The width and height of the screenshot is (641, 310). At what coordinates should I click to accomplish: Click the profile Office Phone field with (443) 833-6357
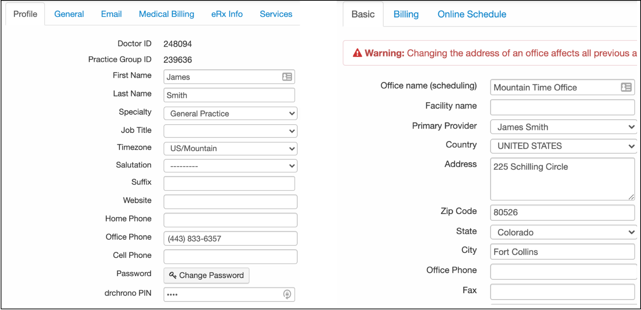pos(231,238)
